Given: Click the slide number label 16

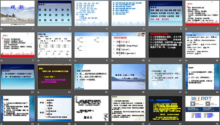Looking at the screenshot, I should pyautogui.click(x=143, y=92).
